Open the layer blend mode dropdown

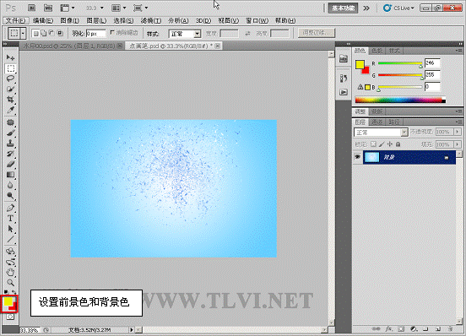point(381,133)
